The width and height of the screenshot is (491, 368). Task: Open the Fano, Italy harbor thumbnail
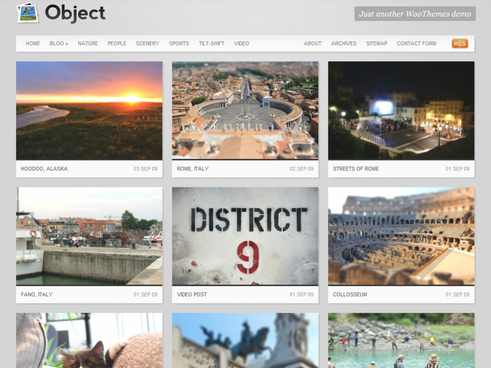coord(89,237)
